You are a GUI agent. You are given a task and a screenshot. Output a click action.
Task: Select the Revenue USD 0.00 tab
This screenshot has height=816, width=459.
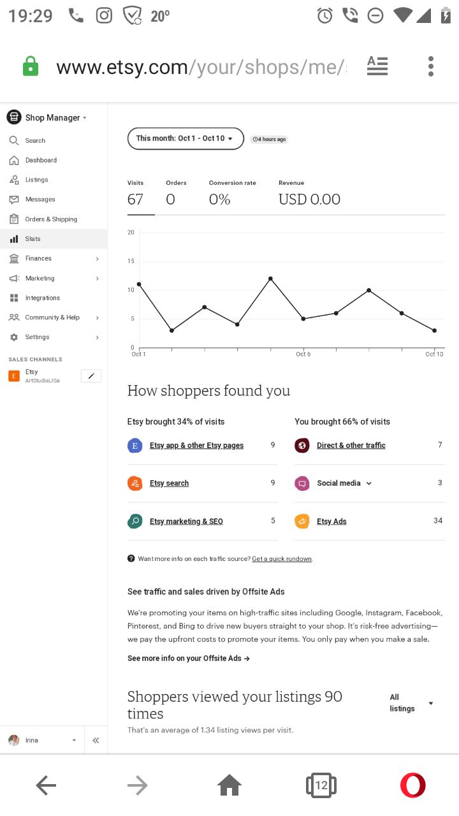point(310,194)
